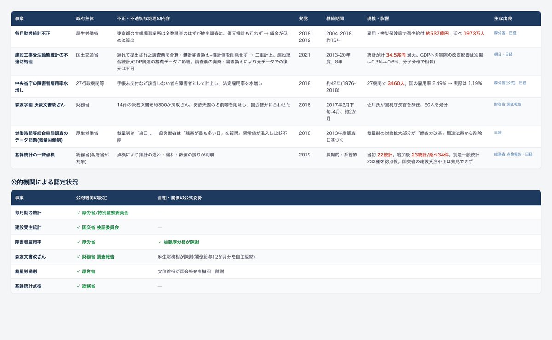Click the 発覚 column header
Viewport: 552px width, 340px height.
coord(304,18)
